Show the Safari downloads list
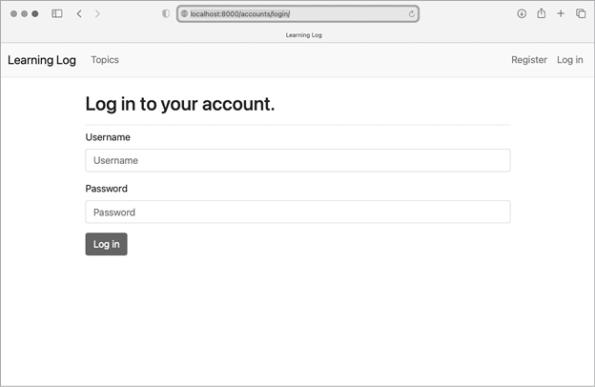 click(x=522, y=14)
